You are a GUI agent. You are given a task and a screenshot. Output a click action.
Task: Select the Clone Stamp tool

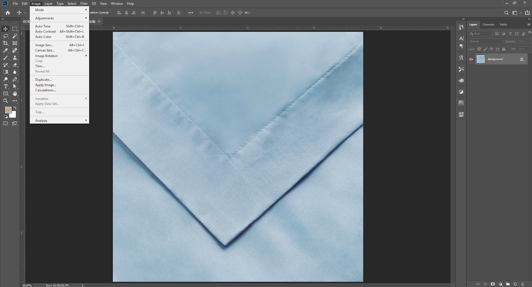15,58
